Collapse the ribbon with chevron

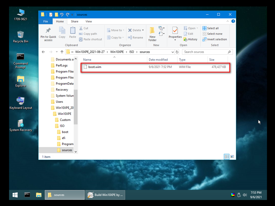click(x=227, y=21)
